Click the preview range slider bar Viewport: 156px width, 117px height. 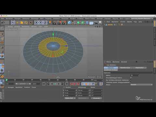(23, 84)
